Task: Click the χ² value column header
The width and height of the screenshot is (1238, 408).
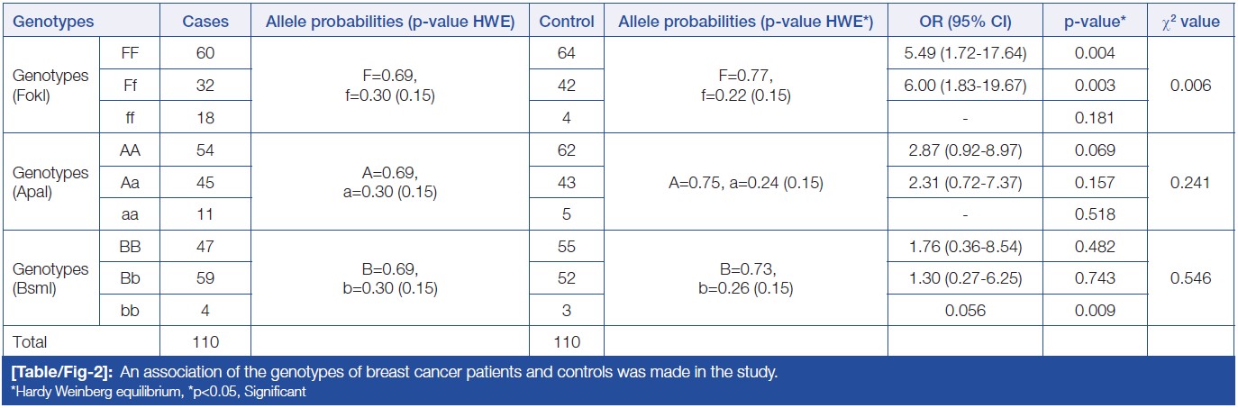Action: click(x=1191, y=20)
